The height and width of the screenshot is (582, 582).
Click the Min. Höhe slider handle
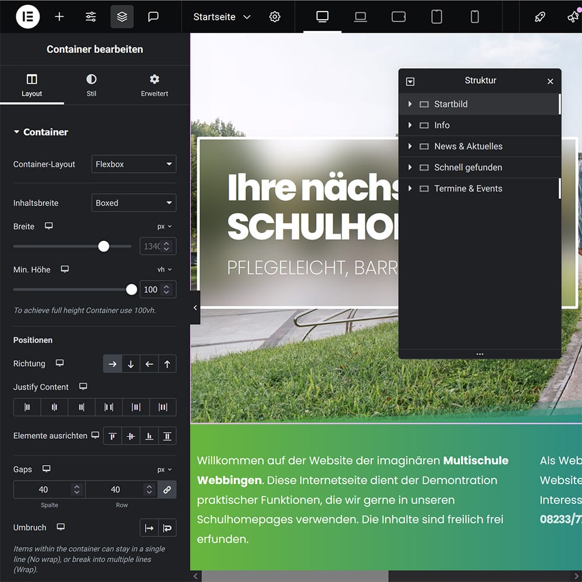coord(132,289)
